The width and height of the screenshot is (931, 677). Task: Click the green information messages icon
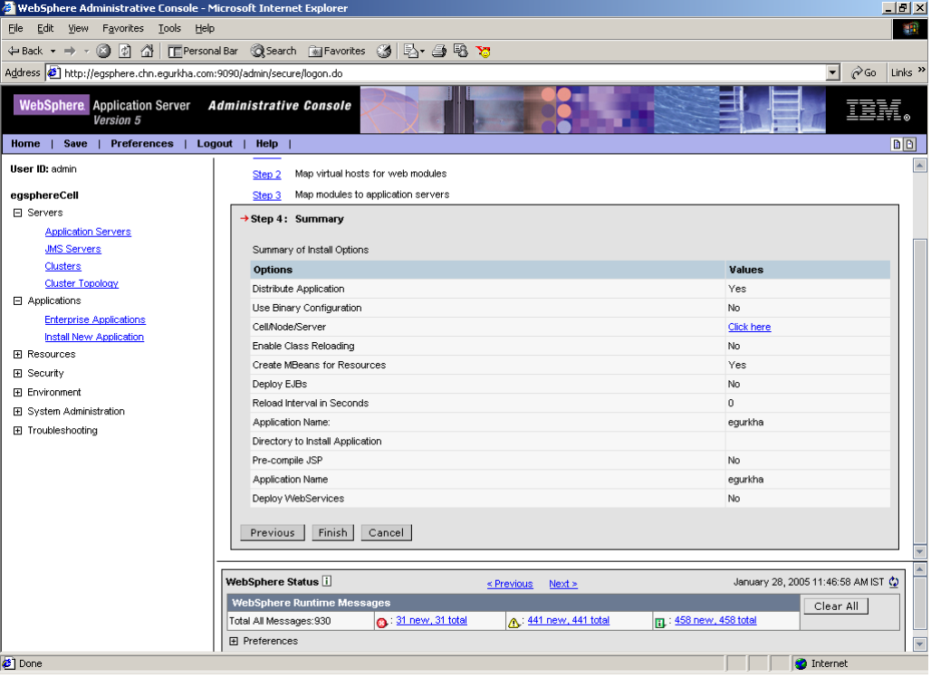tap(659, 623)
